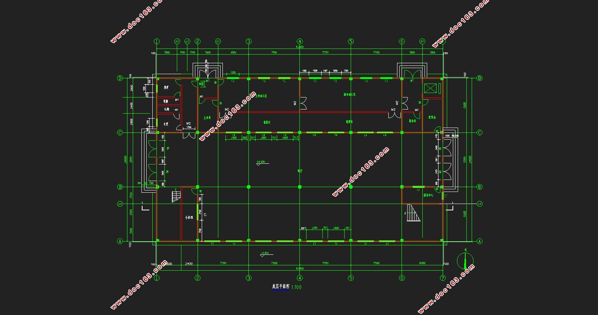The image size is (598, 315).
Task: Click the drawing title 底层平面图
Action: coord(281,287)
